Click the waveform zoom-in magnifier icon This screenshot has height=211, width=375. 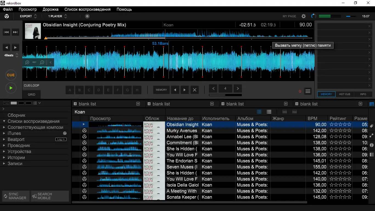tap(27, 62)
